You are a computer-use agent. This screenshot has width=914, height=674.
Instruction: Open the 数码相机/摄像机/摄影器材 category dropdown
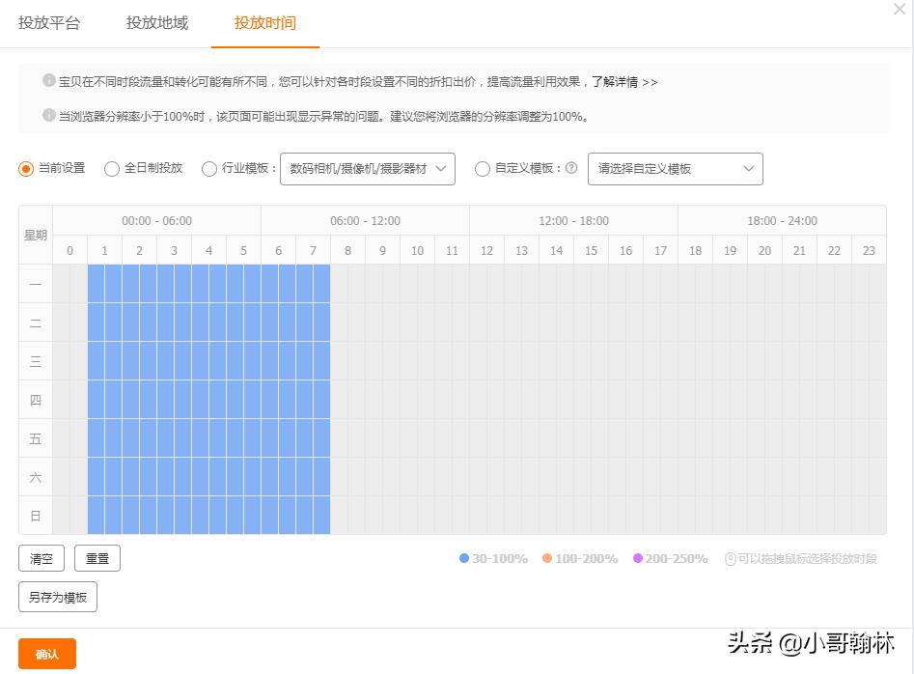pos(367,169)
